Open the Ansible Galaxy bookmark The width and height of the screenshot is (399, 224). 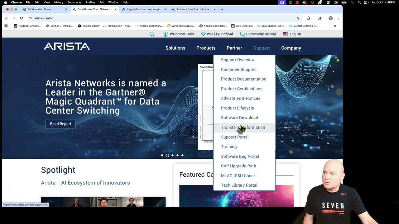[x=89, y=26]
